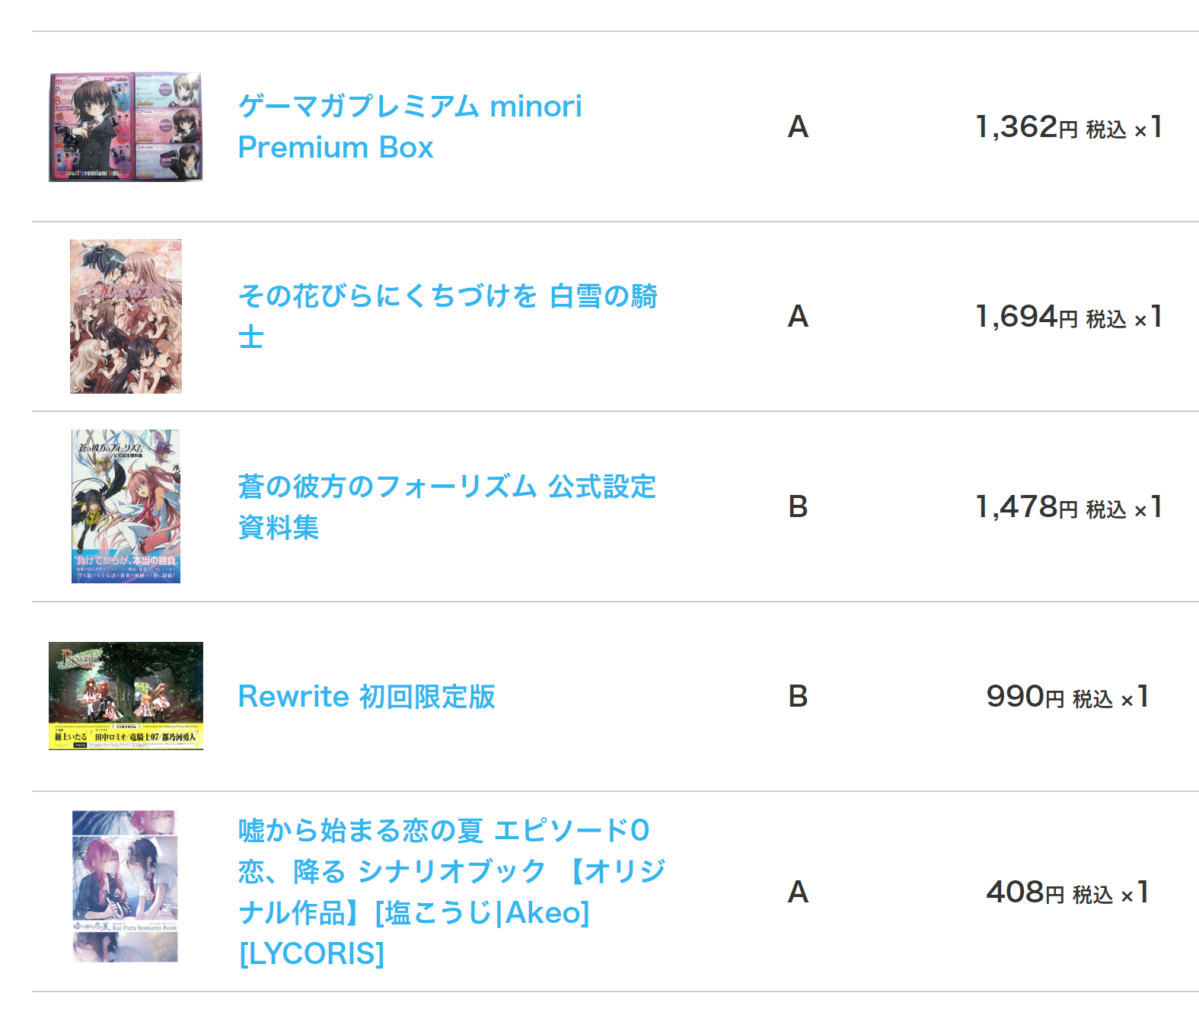Screen dimensions: 1199x1009
Task: Click the Rewrite 初回限定版 cover thumbnail
Action: pos(126,696)
